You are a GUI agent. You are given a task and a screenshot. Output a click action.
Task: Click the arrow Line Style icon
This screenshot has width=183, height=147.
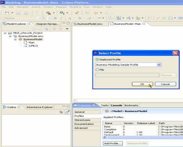(x=99, y=18)
